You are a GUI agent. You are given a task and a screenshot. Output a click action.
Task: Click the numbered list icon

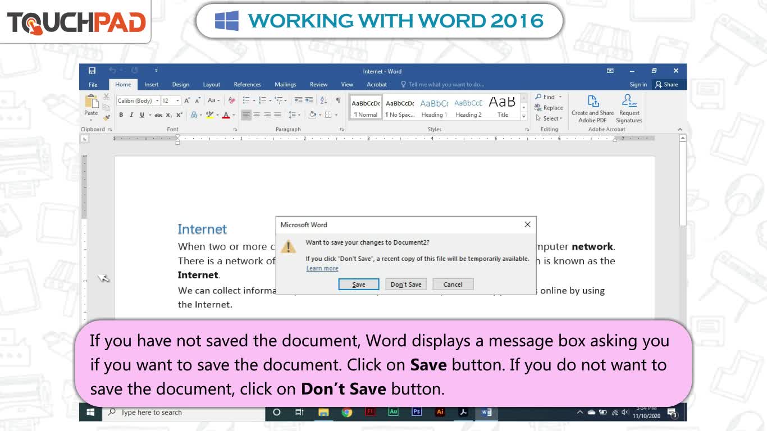click(x=262, y=100)
